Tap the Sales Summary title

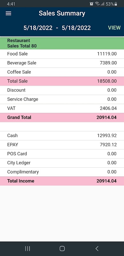(x=62, y=13)
